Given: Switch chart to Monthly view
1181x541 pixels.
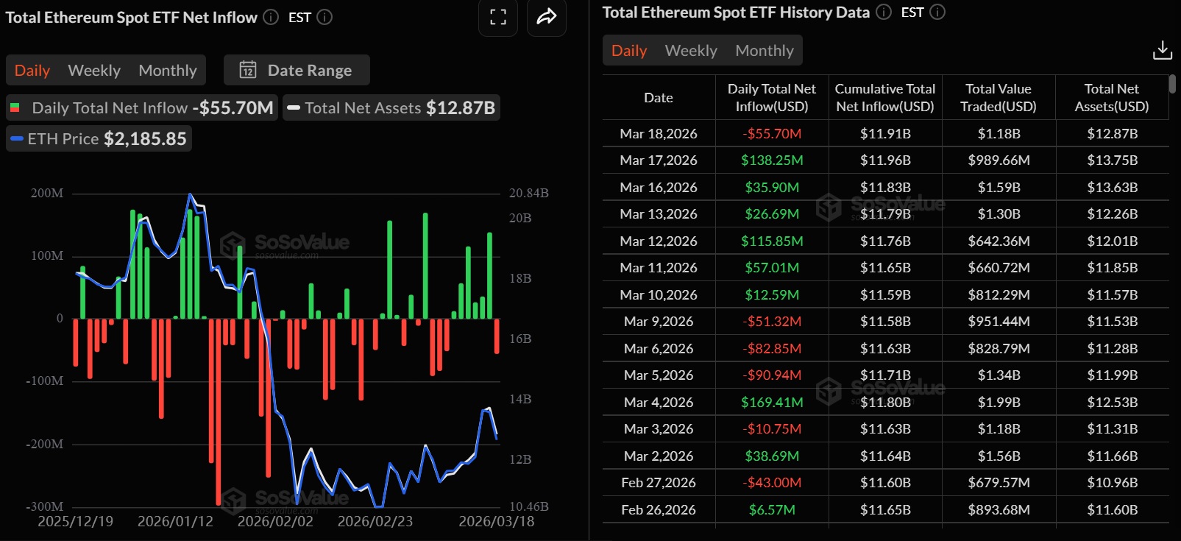Looking at the screenshot, I should (x=168, y=71).
